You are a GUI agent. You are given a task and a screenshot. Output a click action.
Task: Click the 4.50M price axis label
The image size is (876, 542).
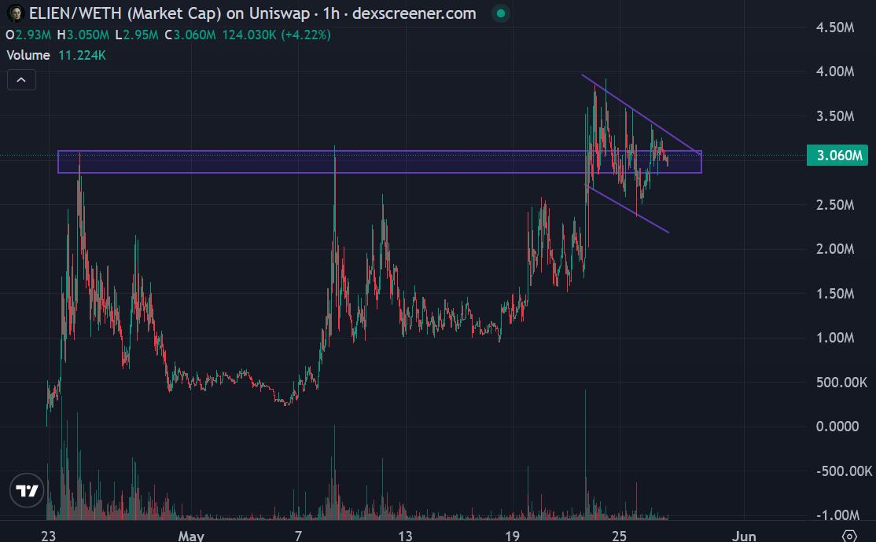834,27
